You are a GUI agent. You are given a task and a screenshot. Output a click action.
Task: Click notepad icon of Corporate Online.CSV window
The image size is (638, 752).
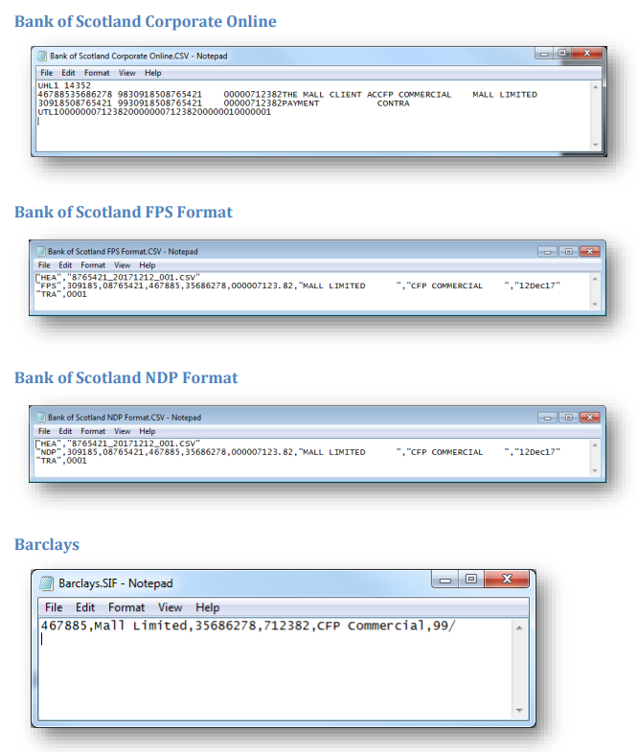click(42, 57)
